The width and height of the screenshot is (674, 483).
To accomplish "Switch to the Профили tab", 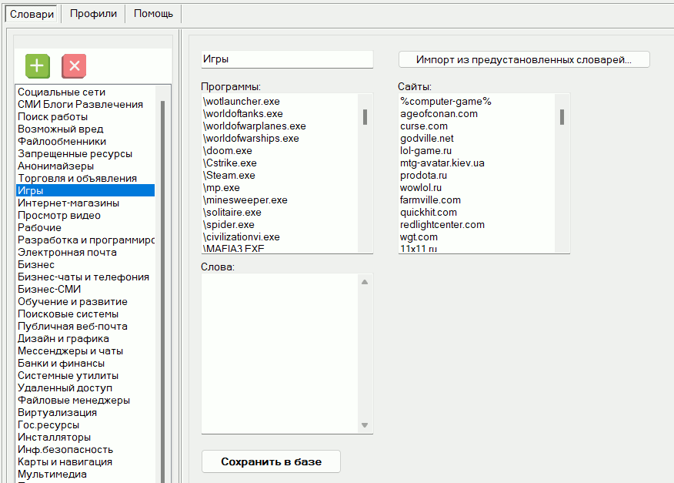I will tap(93, 13).
